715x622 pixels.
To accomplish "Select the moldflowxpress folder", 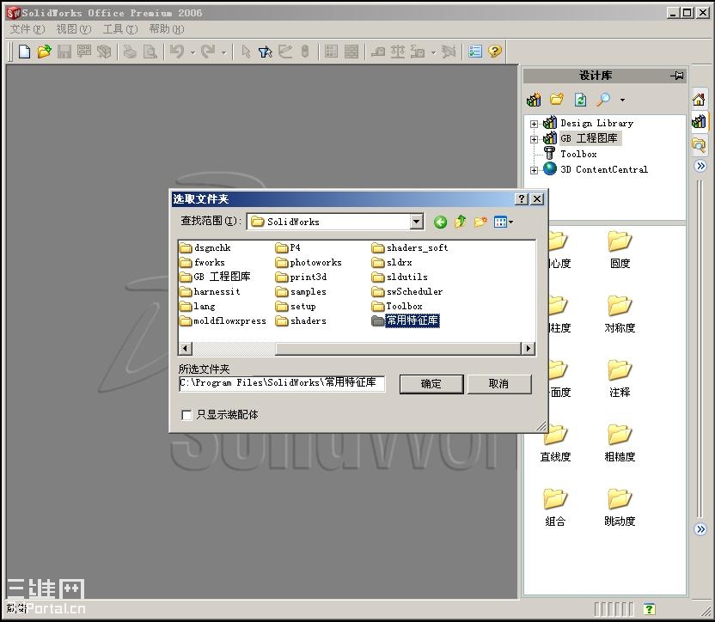I will 223,320.
